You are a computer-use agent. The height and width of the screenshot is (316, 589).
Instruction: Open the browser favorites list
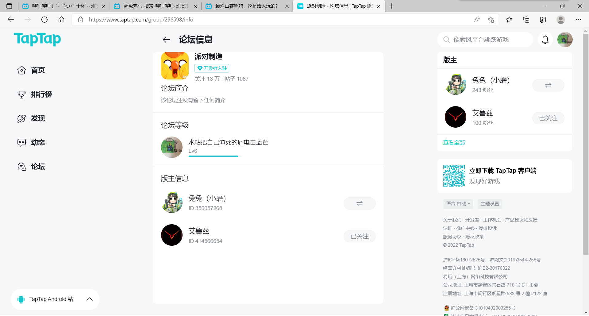[x=509, y=20]
